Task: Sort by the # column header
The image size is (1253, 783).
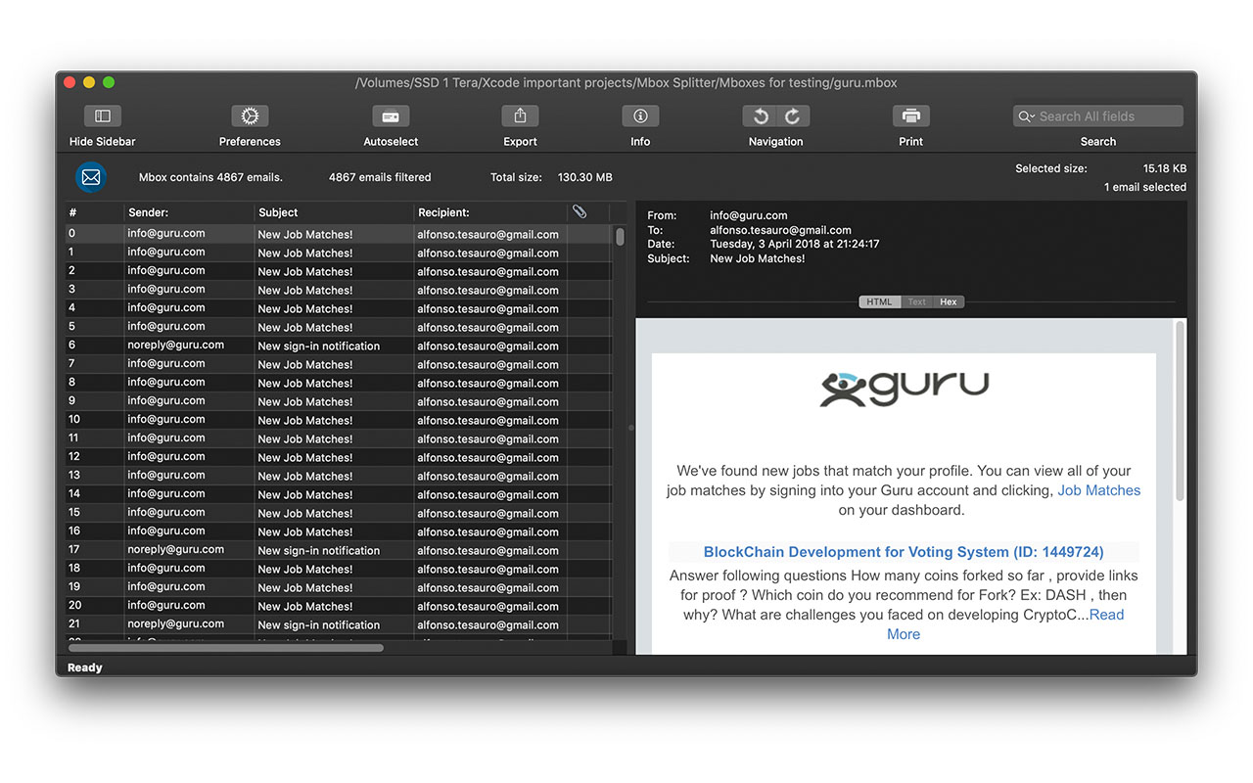Action: pos(95,212)
